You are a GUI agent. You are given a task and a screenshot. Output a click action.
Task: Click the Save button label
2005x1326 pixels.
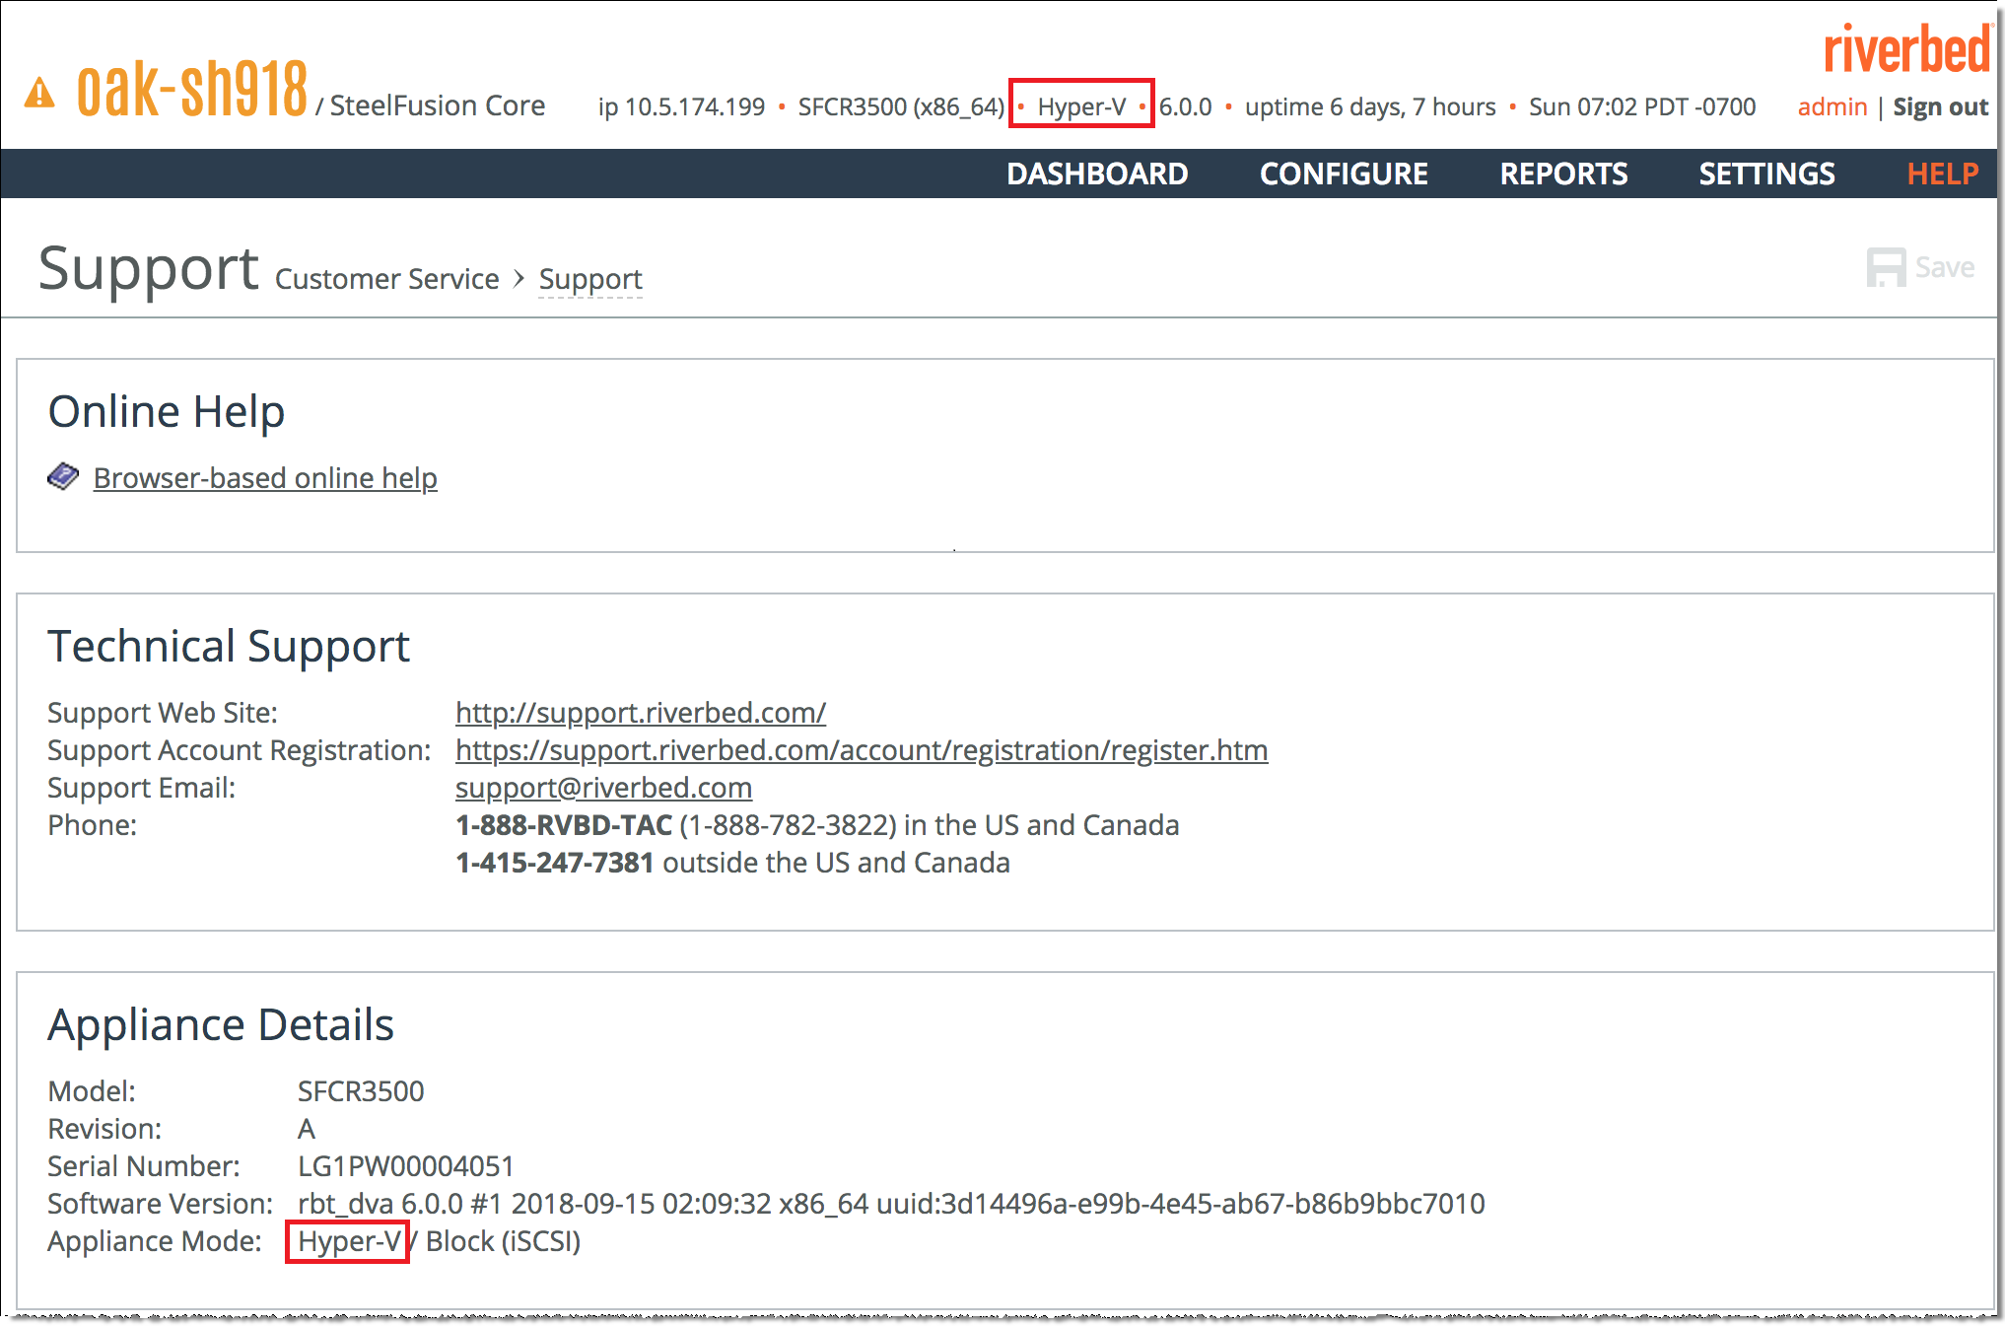[1944, 267]
